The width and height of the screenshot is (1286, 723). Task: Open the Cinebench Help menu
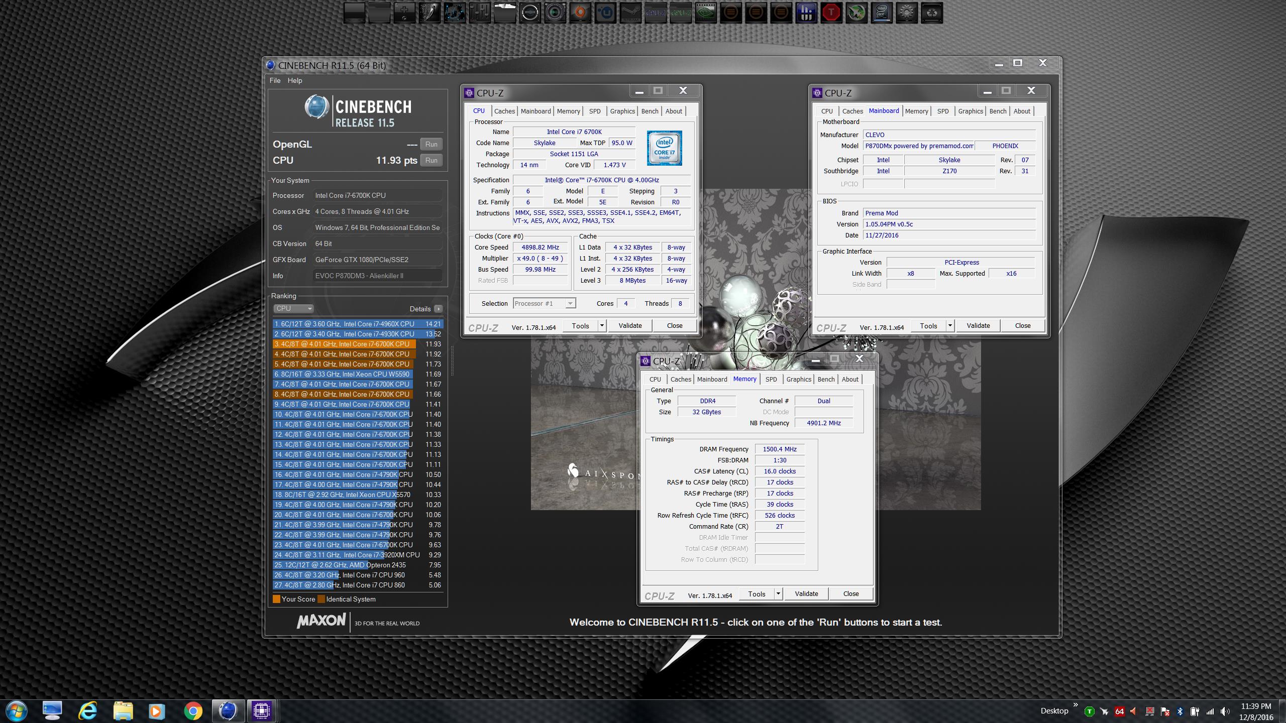295,80
